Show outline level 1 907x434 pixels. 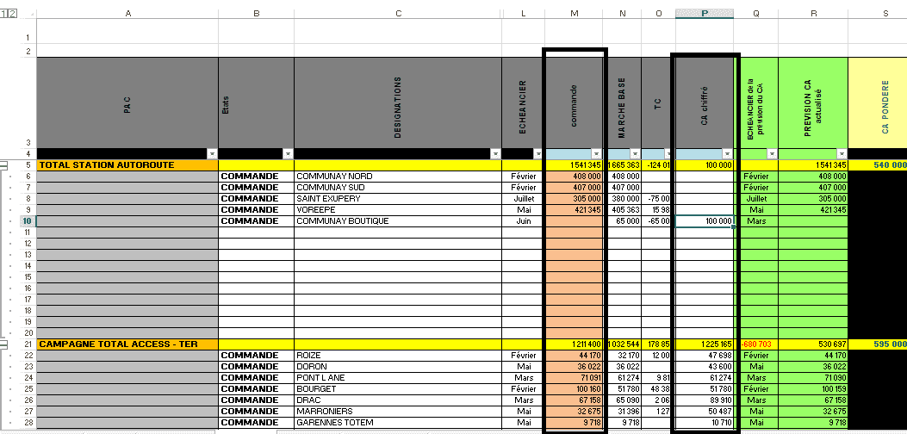(x=4, y=14)
